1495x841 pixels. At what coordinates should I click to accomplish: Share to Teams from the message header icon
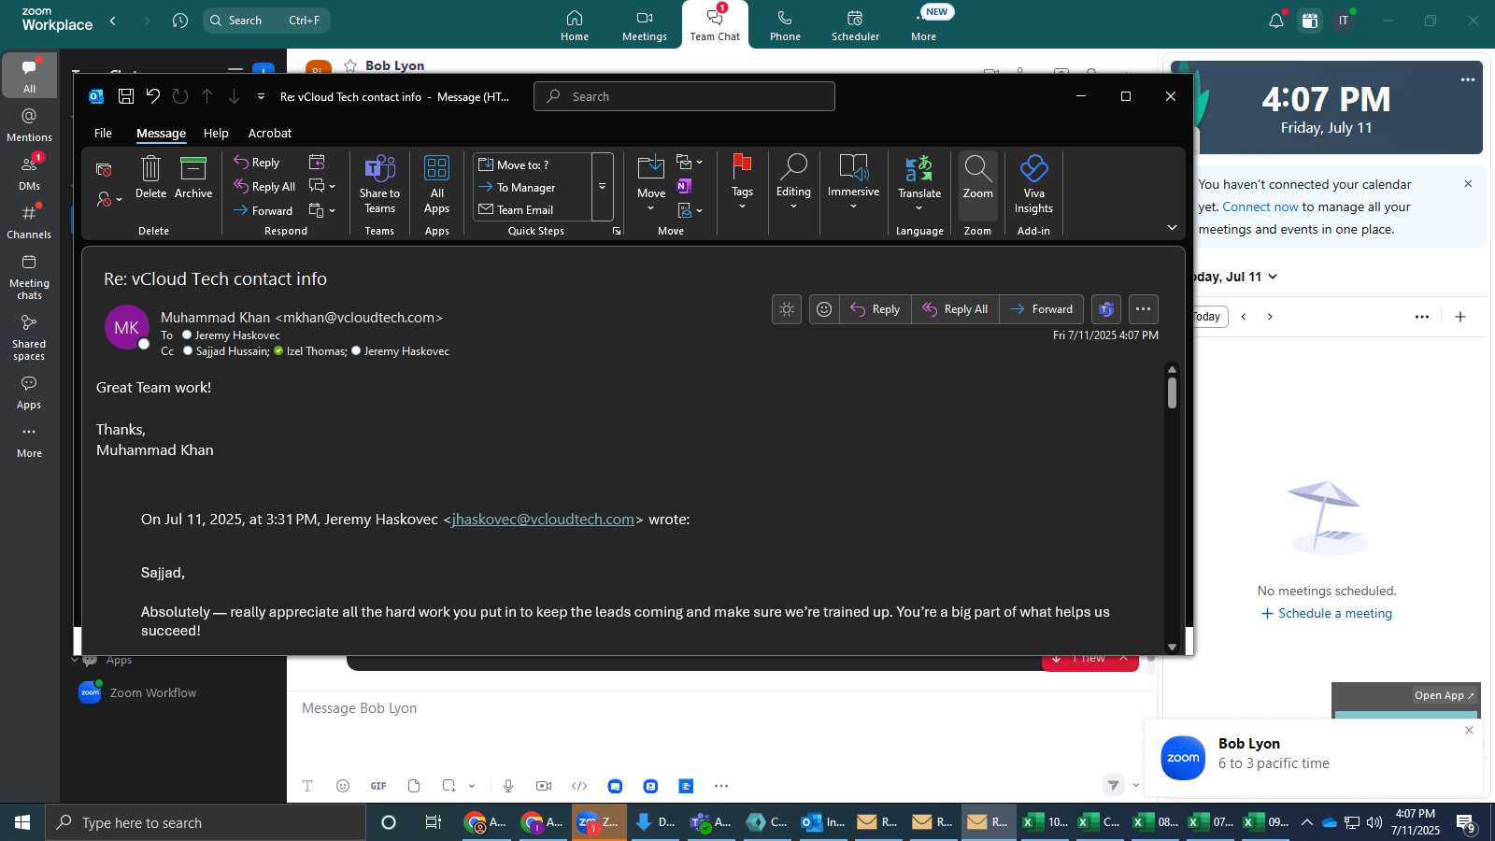coord(1106,309)
